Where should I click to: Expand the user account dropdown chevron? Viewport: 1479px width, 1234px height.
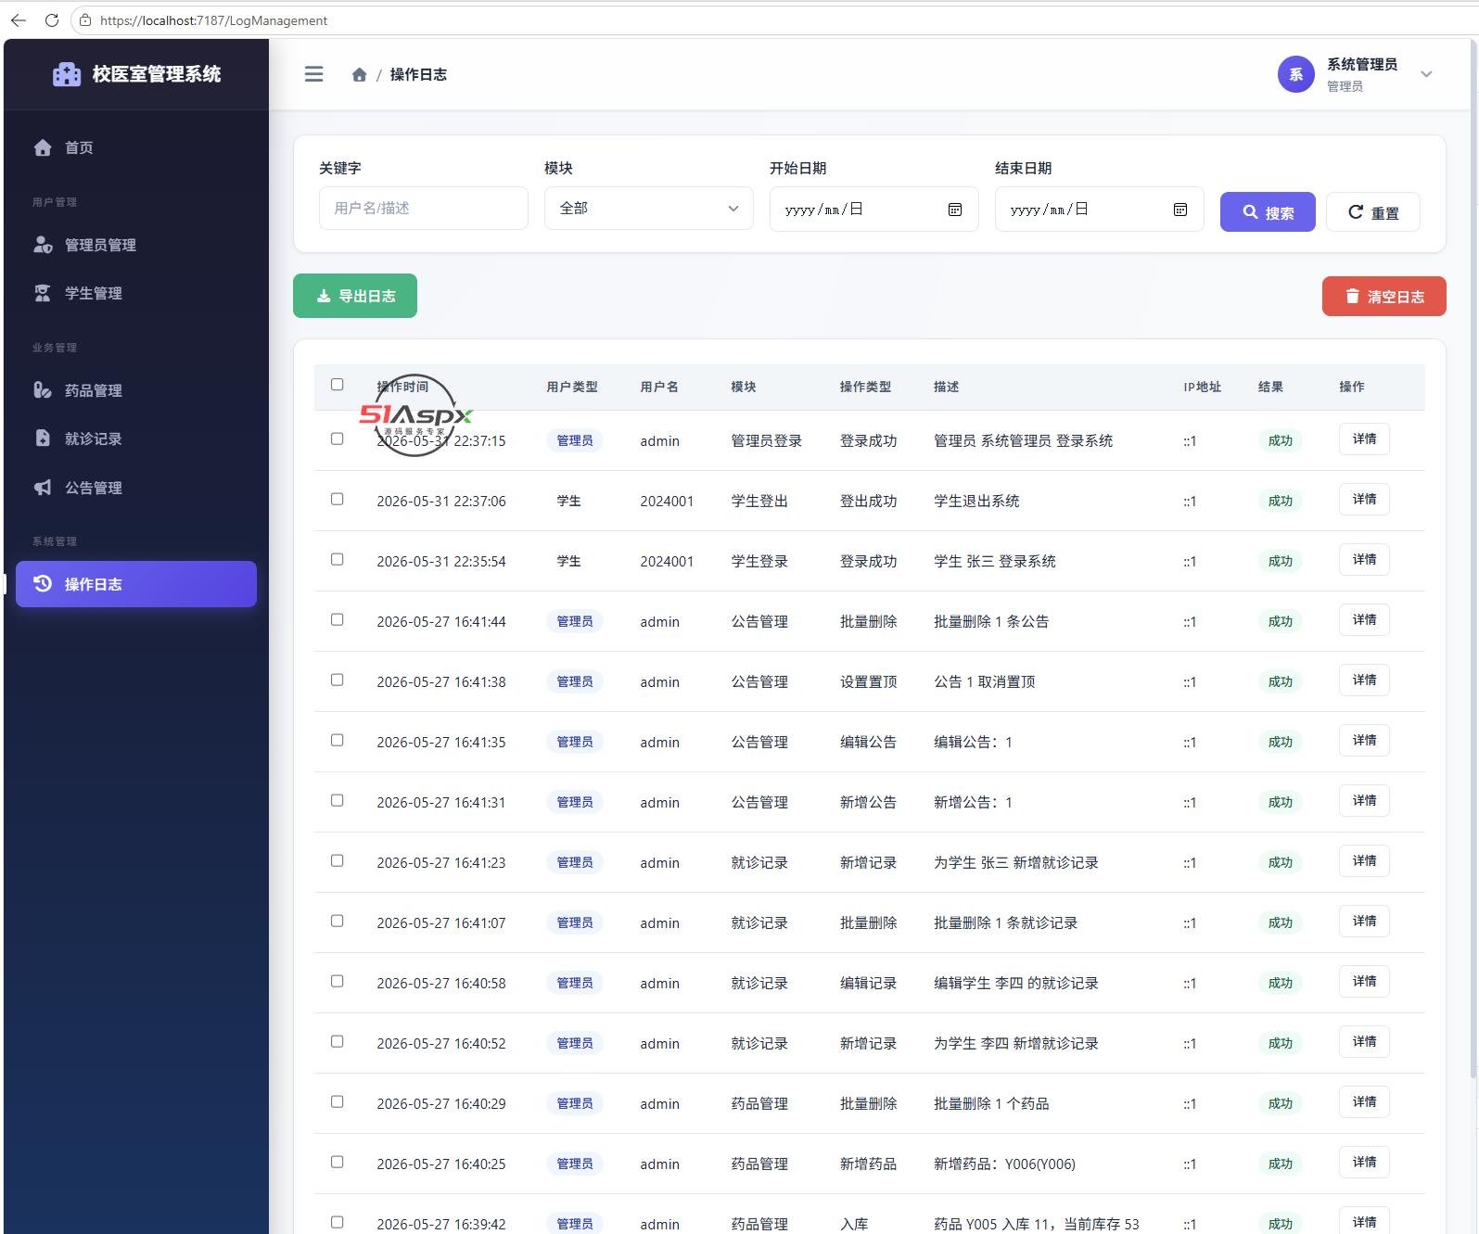tap(1426, 74)
